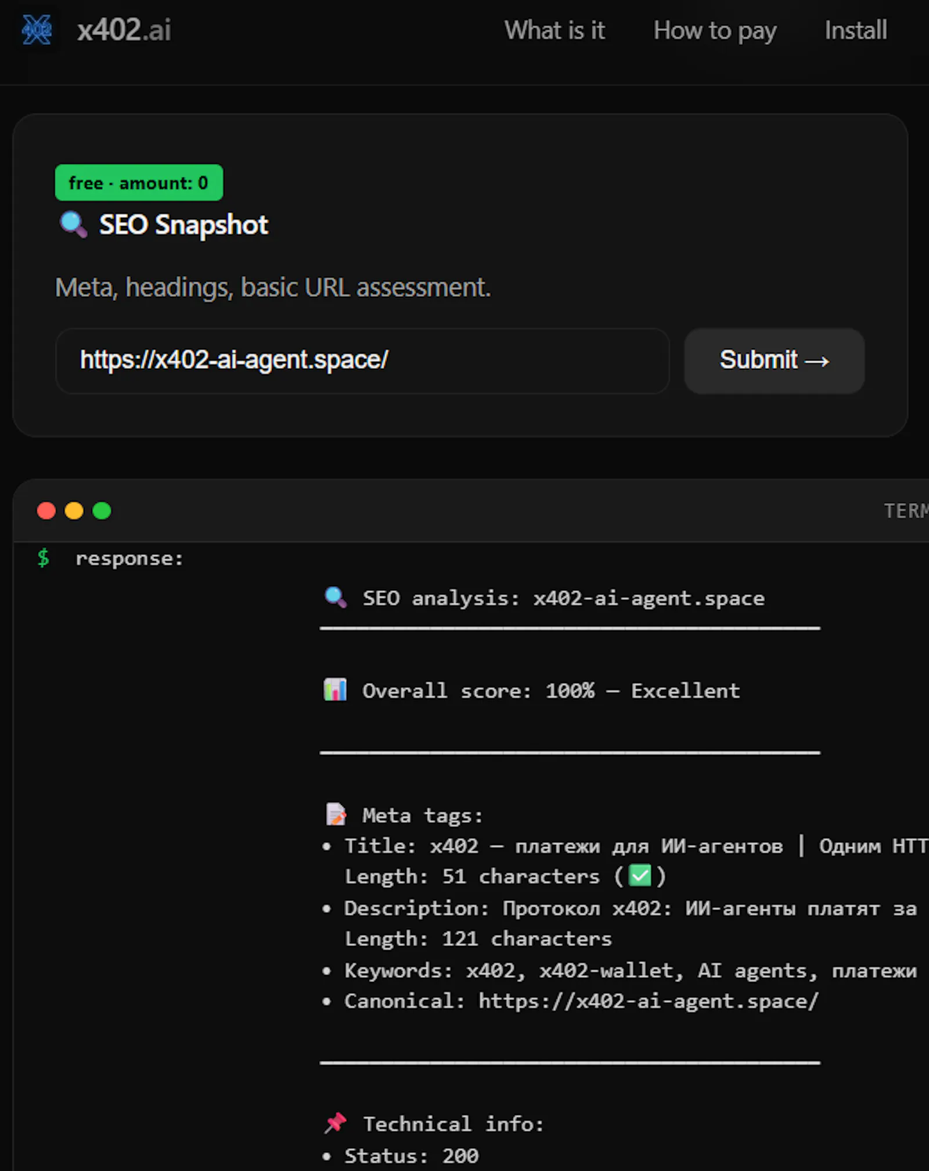Viewport: 929px width, 1171px height.
Task: Click the red terminal window dot
Action: (x=46, y=511)
